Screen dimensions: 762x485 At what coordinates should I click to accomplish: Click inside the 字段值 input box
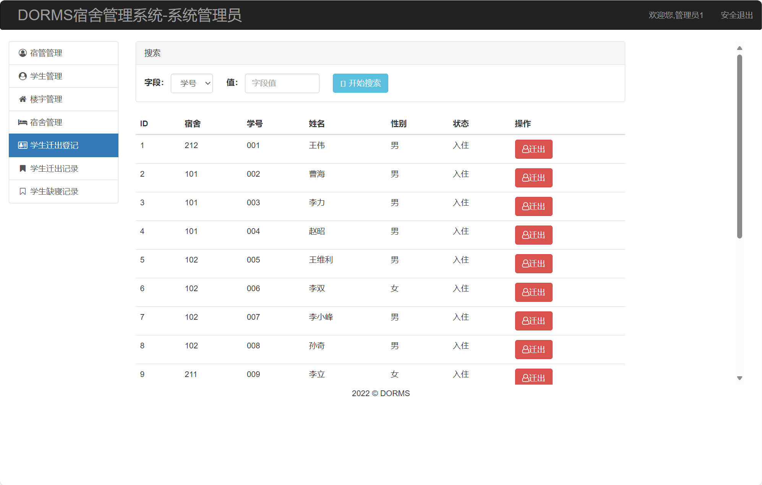[x=282, y=83]
